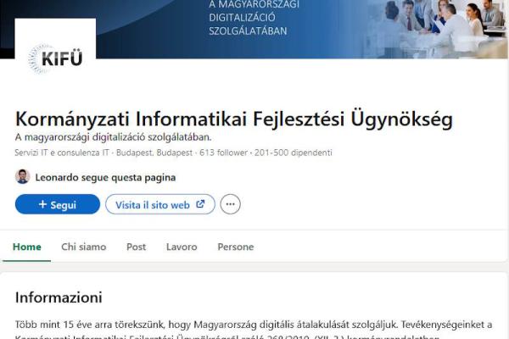Click the KIFÜ company logo
The image size is (509, 339).
[x=55, y=58]
